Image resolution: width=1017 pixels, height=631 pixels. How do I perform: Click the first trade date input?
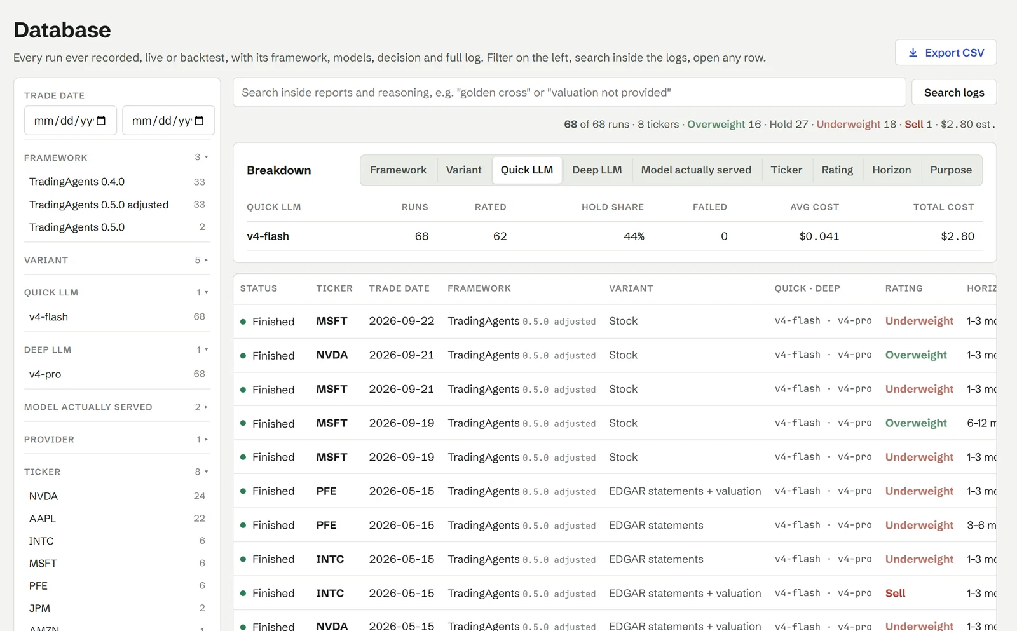point(71,121)
